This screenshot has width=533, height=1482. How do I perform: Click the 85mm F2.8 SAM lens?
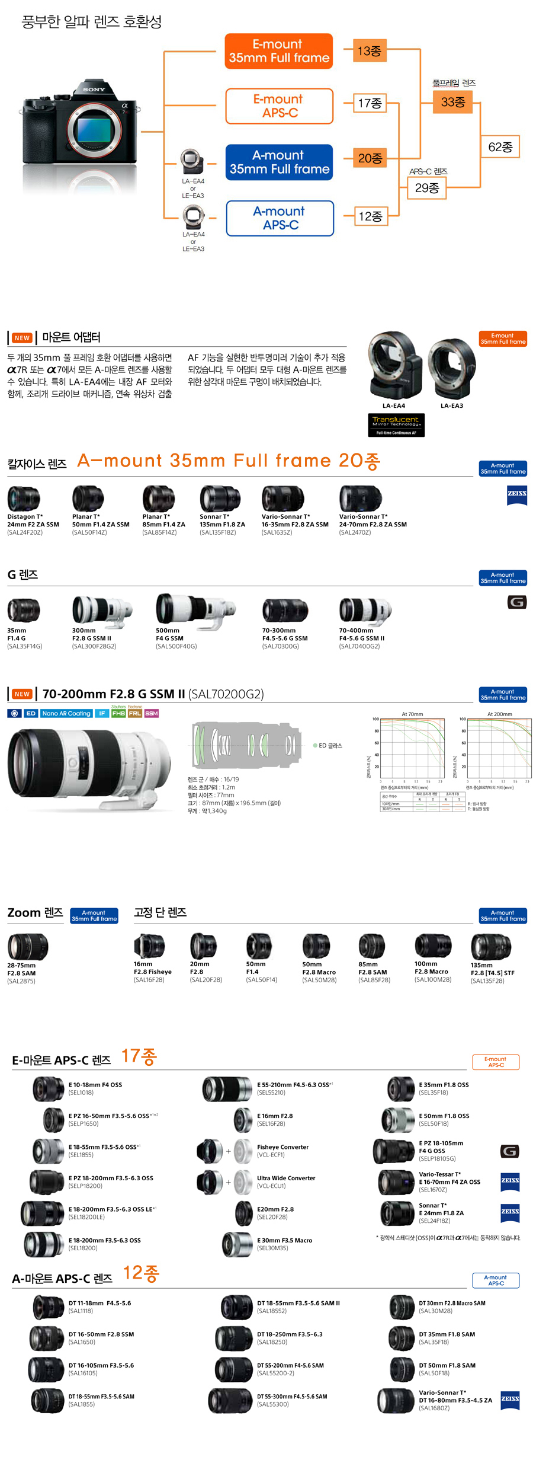click(372, 946)
